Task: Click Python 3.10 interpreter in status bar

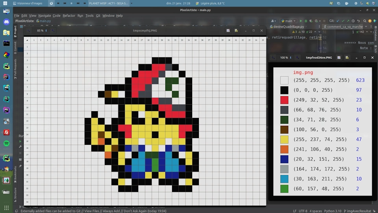Action: click(x=333, y=211)
